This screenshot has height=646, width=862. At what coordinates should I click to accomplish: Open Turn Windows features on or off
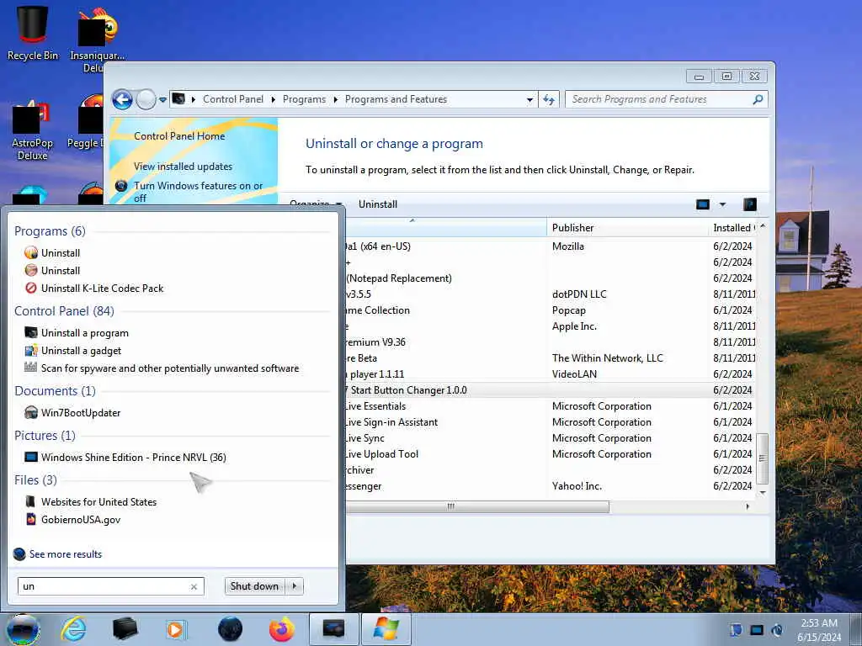point(198,192)
